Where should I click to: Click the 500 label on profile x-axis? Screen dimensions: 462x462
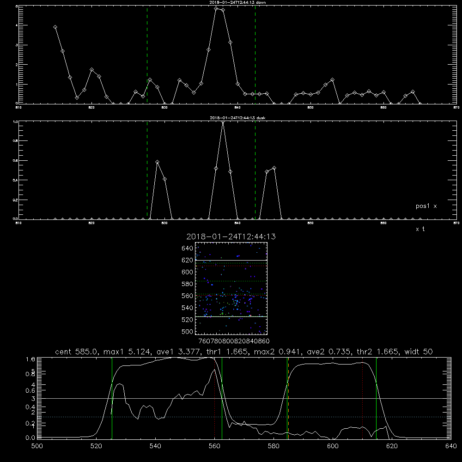click(x=37, y=446)
